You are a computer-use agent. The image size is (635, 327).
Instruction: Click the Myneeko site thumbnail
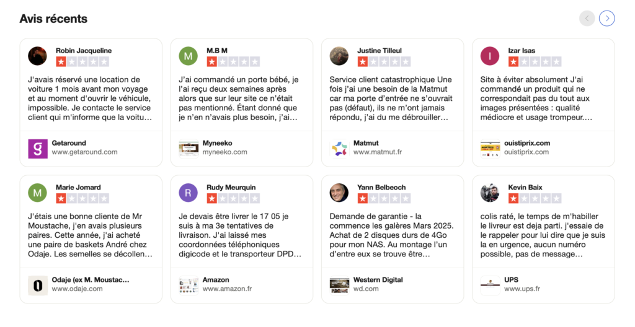point(189,149)
